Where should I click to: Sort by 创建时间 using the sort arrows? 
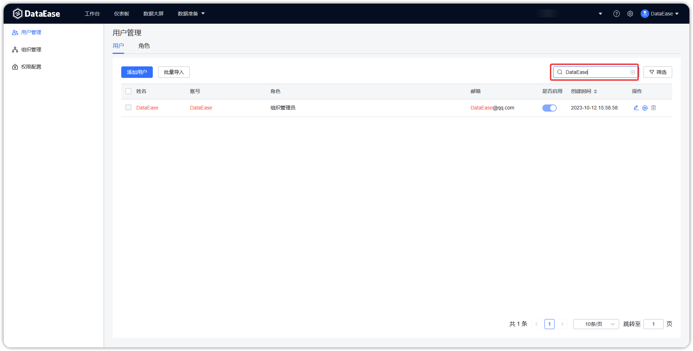595,92
